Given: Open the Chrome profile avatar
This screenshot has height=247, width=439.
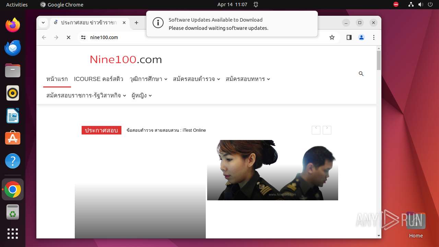Looking at the screenshot, I should coord(361,37).
